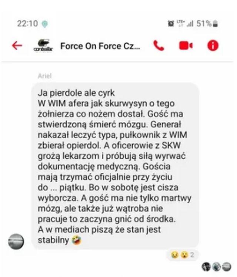This screenshot has width=237, height=277.
Task: Tap the laughing emoji inside the message
Action: tap(77, 240)
